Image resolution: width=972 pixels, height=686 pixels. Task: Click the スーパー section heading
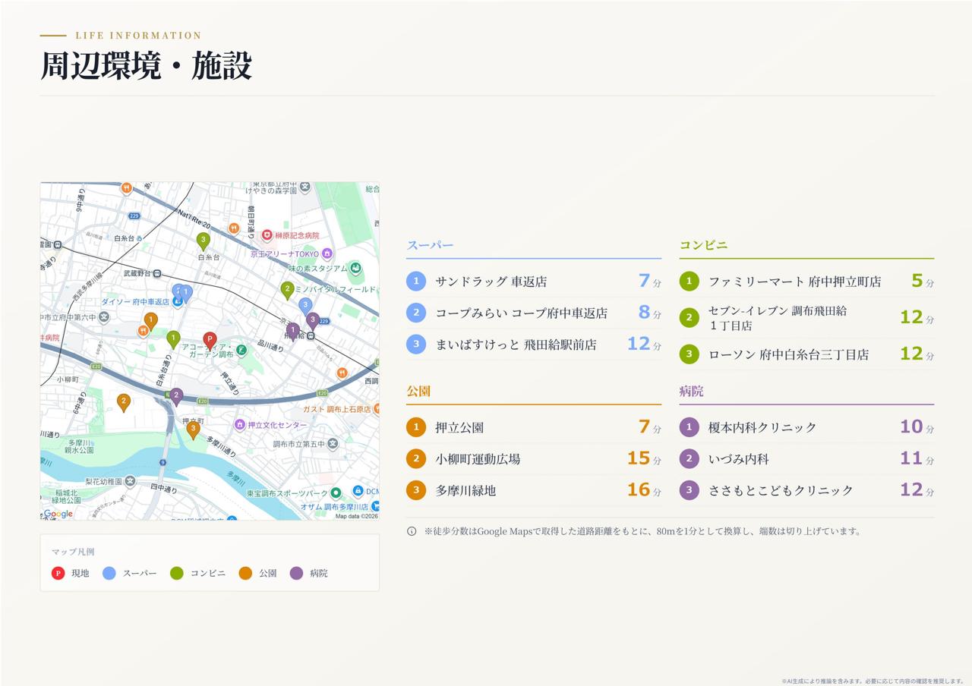pos(430,245)
